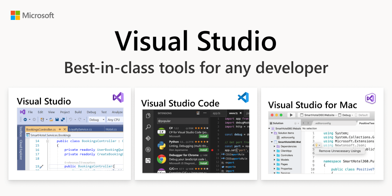Viewport: 392px width, 196px height.
Task: Close the www.ts tab in VS Code
Action: (241, 113)
